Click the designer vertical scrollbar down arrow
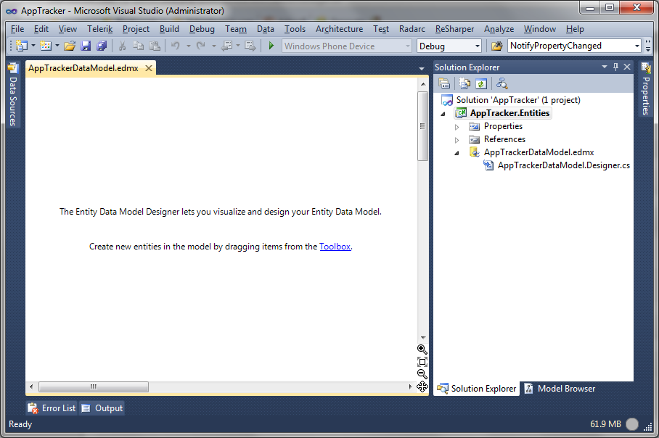Image resolution: width=659 pixels, height=438 pixels. pyautogui.click(x=423, y=338)
